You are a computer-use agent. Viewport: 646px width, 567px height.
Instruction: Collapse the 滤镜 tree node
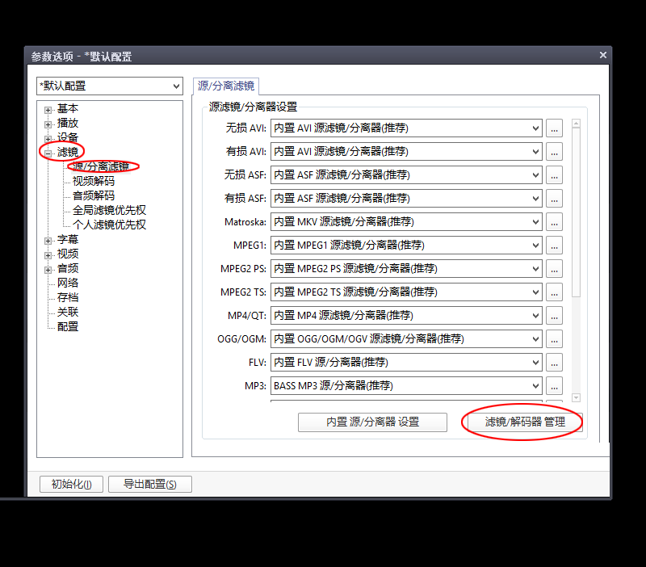coord(48,153)
